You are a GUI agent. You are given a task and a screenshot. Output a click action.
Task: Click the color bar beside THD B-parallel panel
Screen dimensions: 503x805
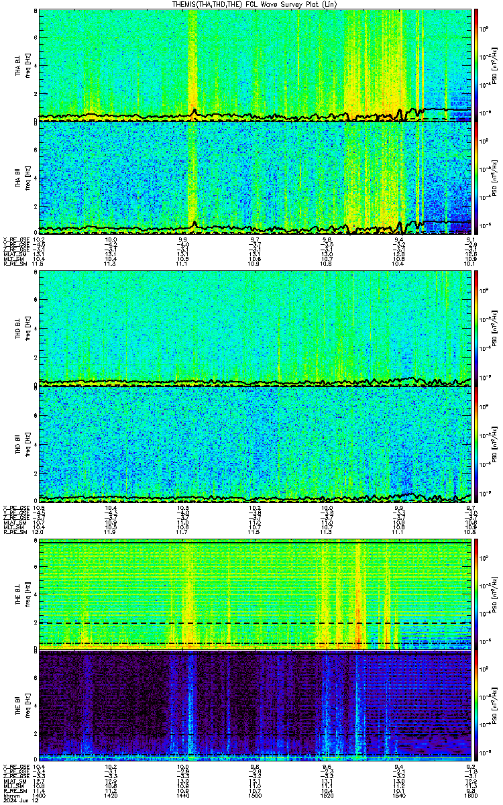pyautogui.click(x=476, y=443)
